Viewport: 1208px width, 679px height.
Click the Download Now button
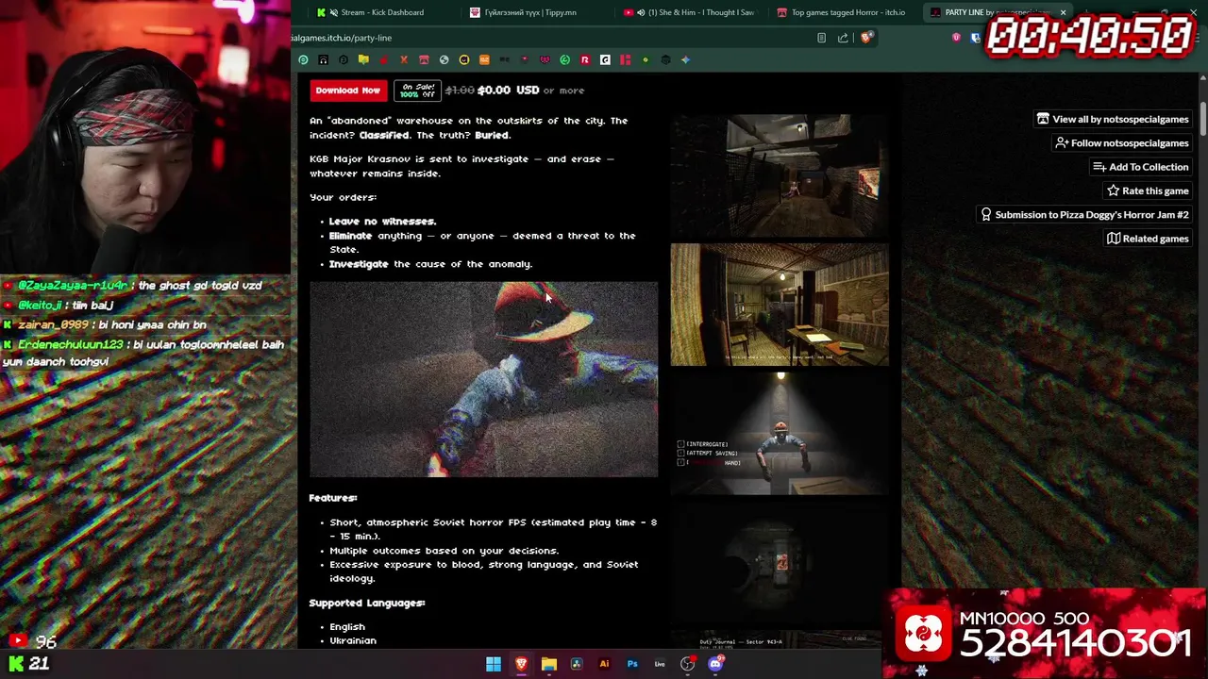(x=347, y=91)
